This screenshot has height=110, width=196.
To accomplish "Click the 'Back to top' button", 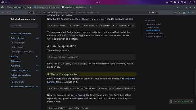I will click(x=98, y=20).
